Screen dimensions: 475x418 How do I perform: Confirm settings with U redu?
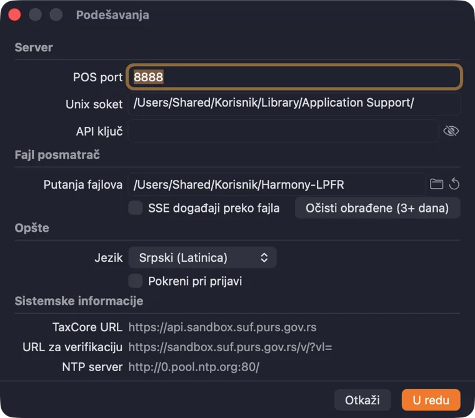(x=431, y=400)
